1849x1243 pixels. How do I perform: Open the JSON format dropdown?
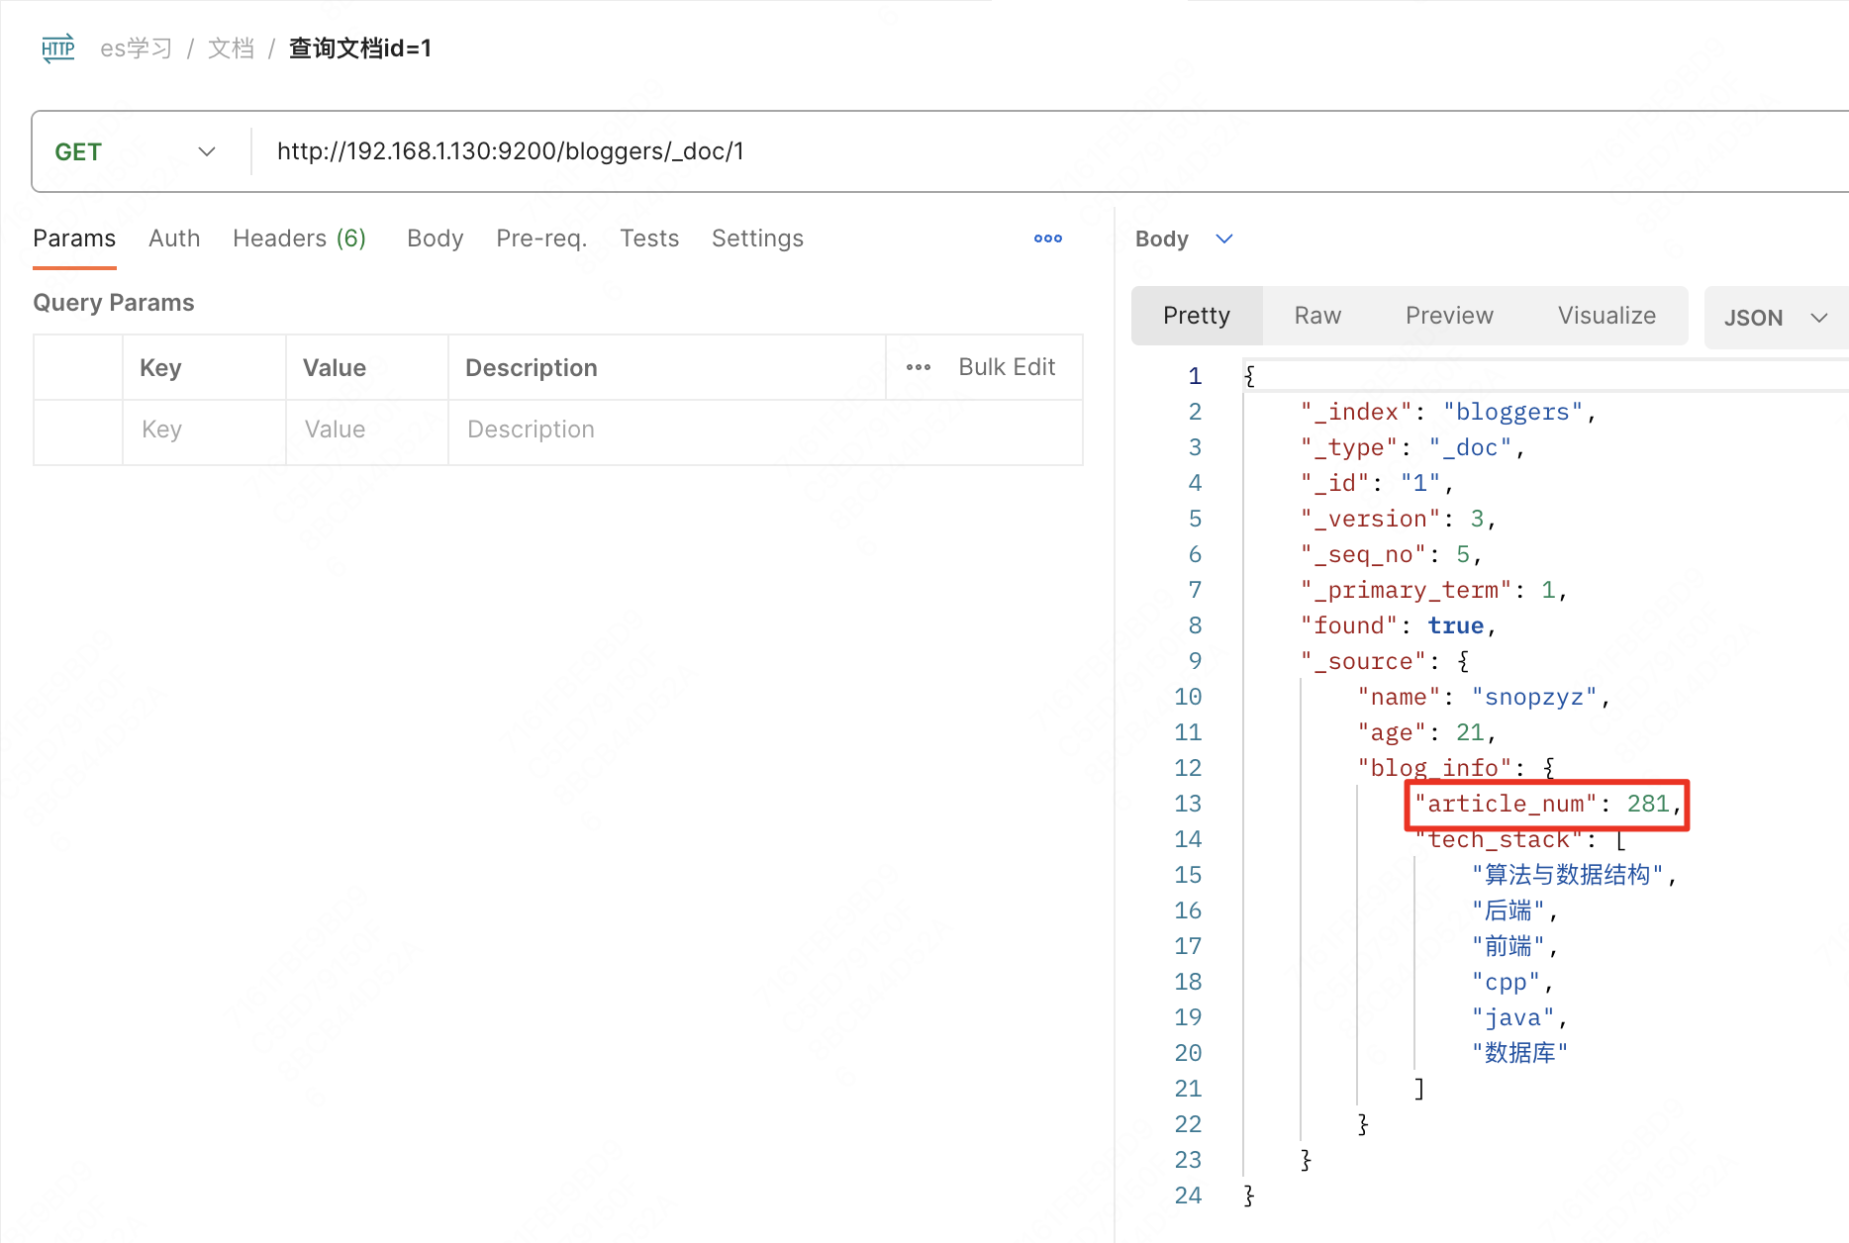[x=1776, y=317]
